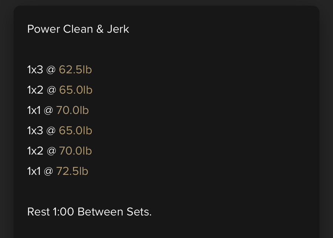Tap the words Between Sets

click(114, 212)
